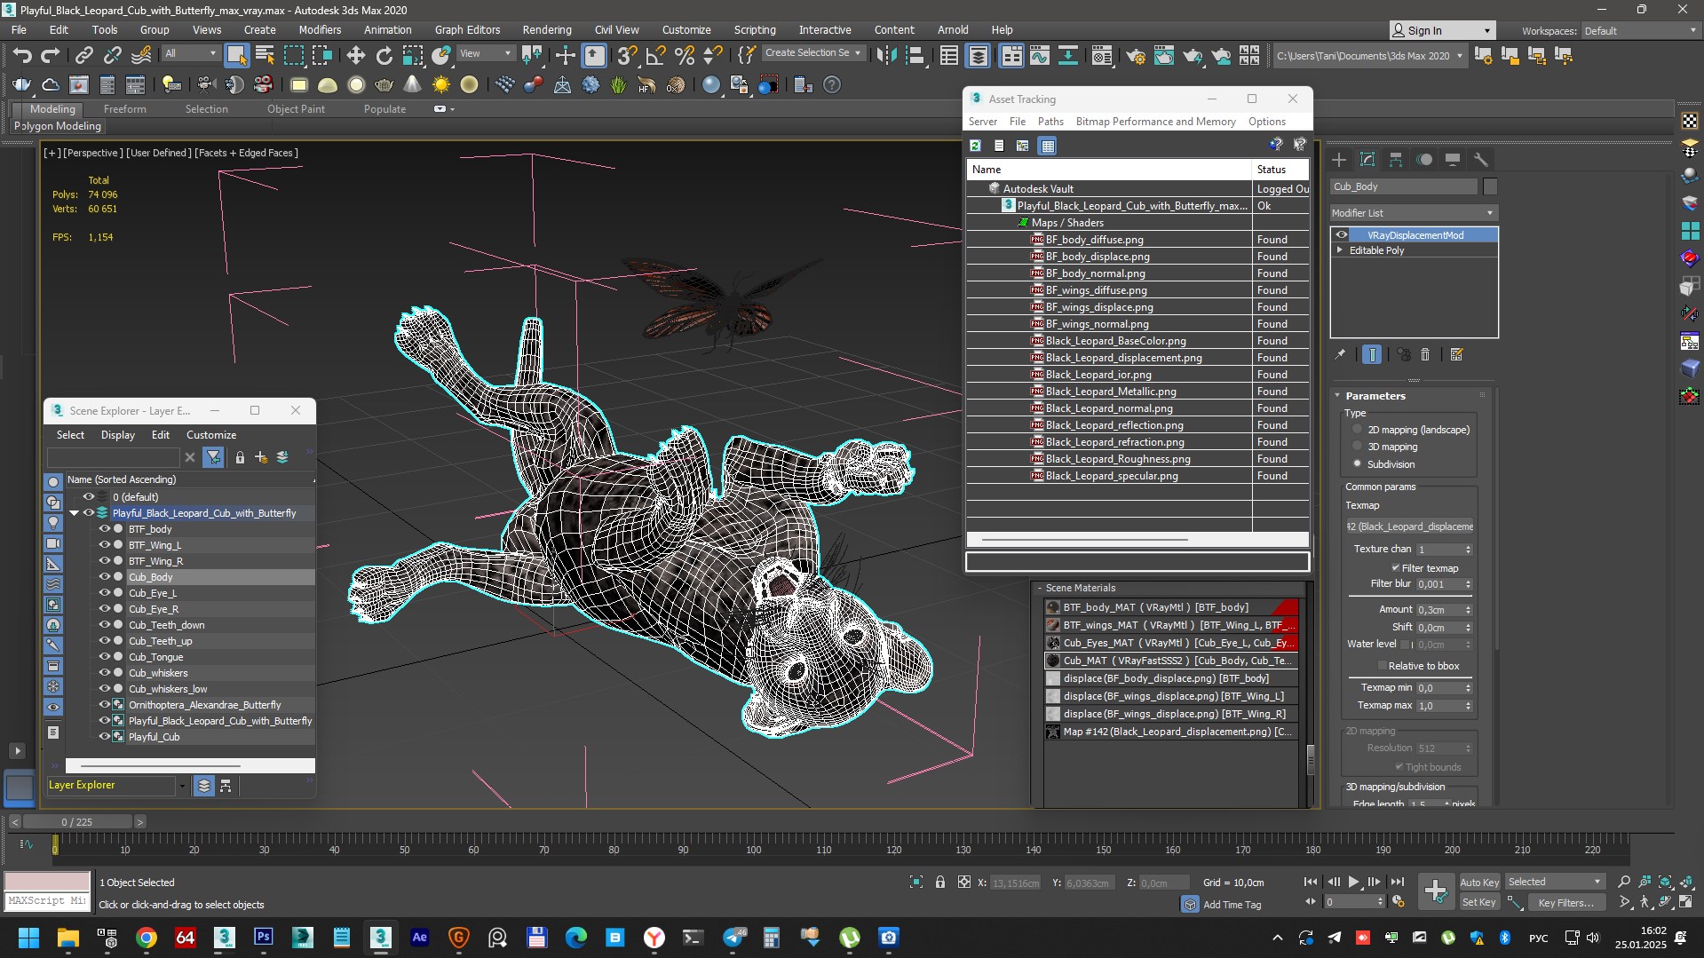Open the Rendering menu
Screen dimensions: 1704x958
546,29
